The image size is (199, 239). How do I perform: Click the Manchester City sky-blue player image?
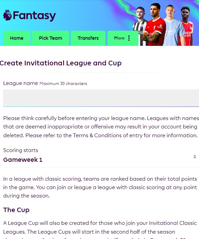coord(173,26)
